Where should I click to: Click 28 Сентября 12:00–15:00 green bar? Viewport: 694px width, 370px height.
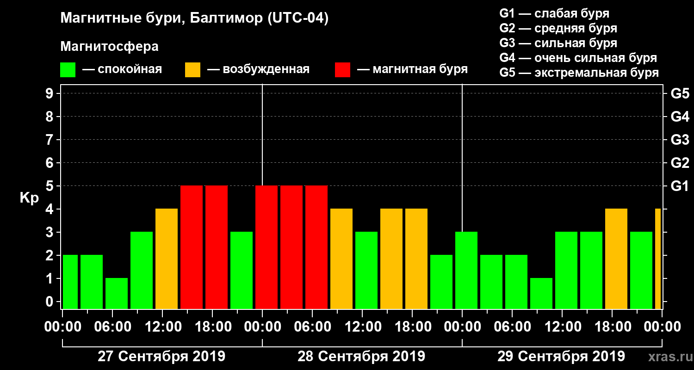[366, 270]
